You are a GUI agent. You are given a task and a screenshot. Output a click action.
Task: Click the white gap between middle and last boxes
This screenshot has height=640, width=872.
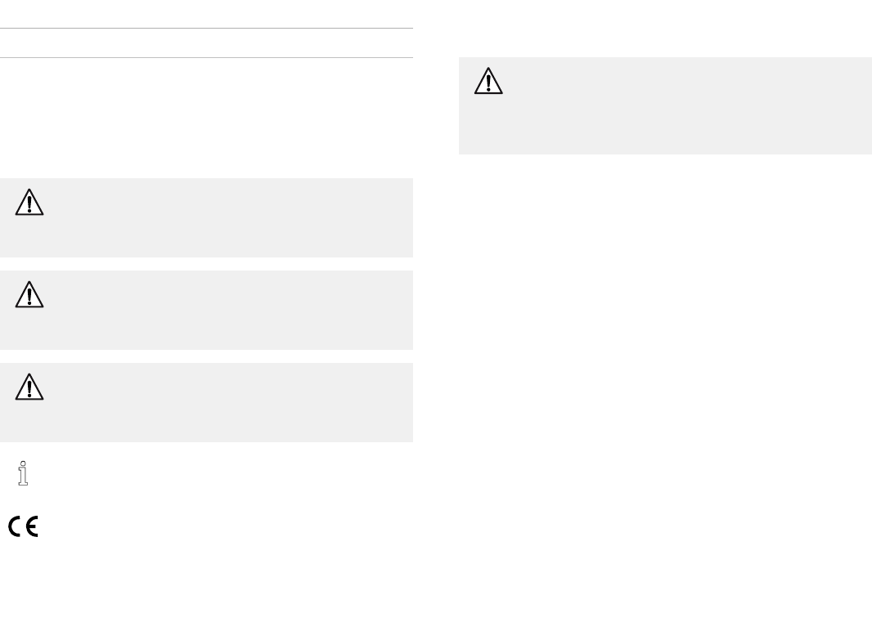tap(206, 356)
